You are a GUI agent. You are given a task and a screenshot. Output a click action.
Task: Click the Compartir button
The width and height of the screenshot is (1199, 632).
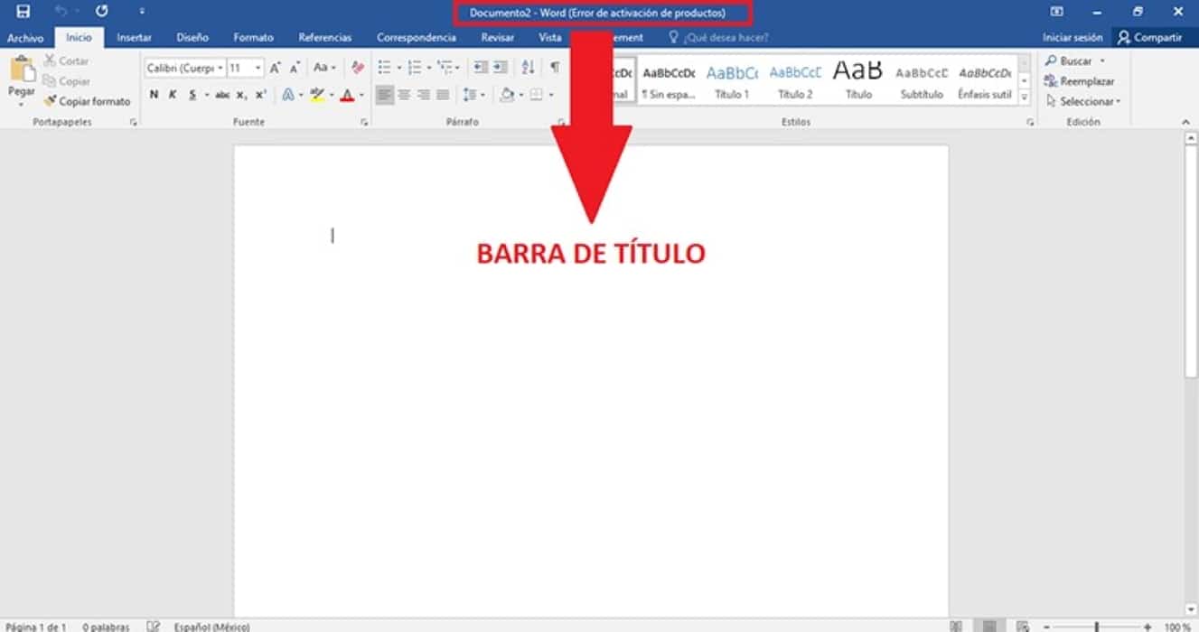point(1150,38)
